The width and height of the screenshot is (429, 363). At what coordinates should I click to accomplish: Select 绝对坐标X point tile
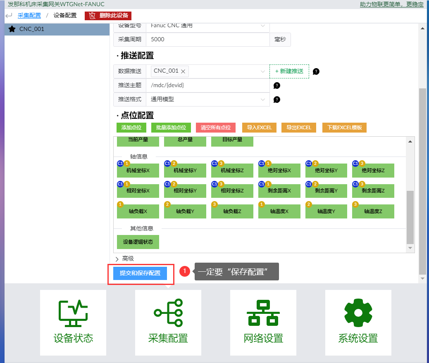tap(279, 171)
